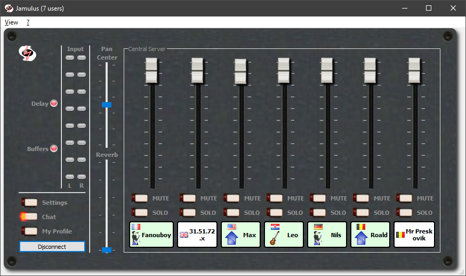Click the red Delay status LED

(54, 103)
